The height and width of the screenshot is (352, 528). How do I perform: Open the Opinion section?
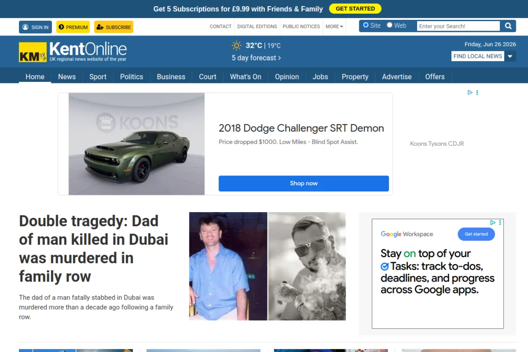[x=287, y=77]
